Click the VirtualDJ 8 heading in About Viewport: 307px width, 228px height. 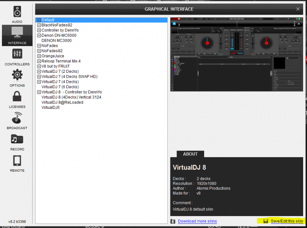click(x=189, y=167)
